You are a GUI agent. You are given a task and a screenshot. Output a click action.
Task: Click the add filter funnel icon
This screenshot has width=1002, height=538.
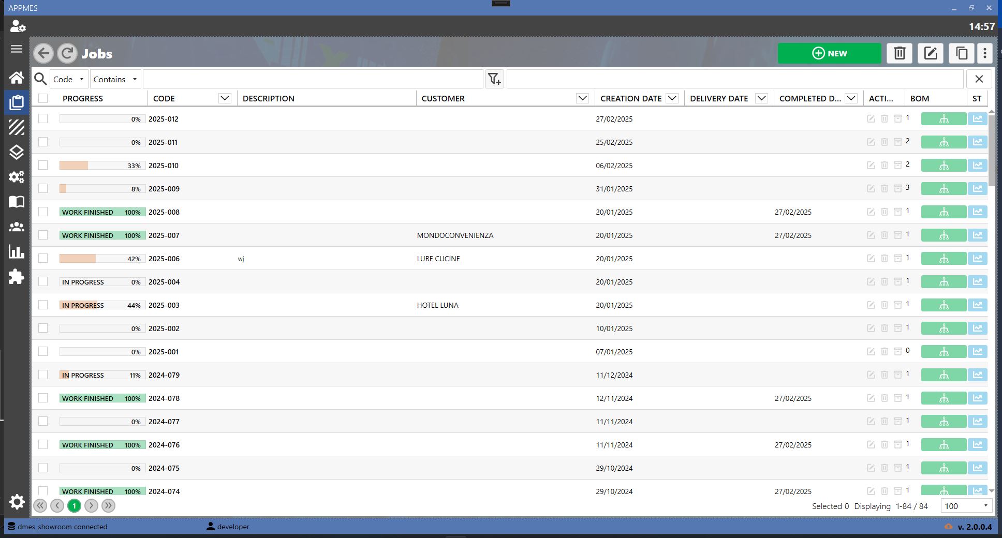494,79
